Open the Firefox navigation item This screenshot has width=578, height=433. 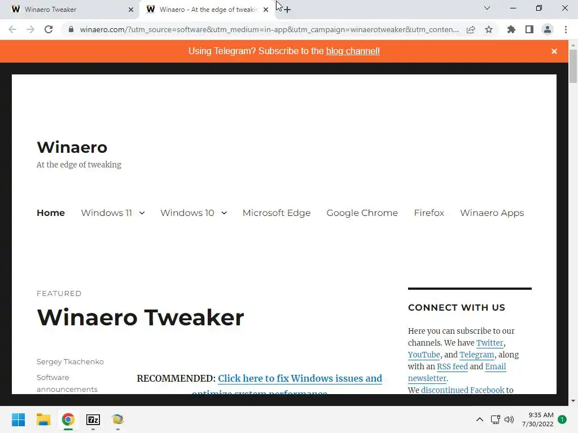click(429, 213)
